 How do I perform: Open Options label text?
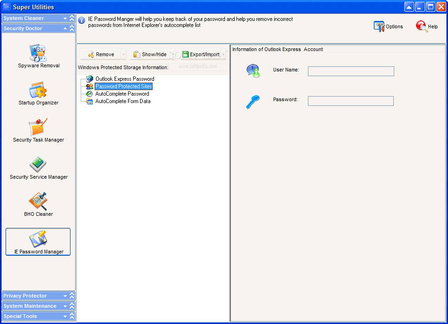coord(394,26)
